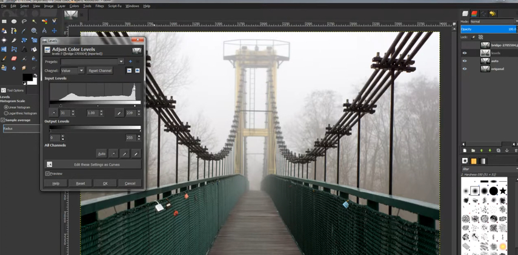
Task: Hide the levels layer
Action: 465,53
